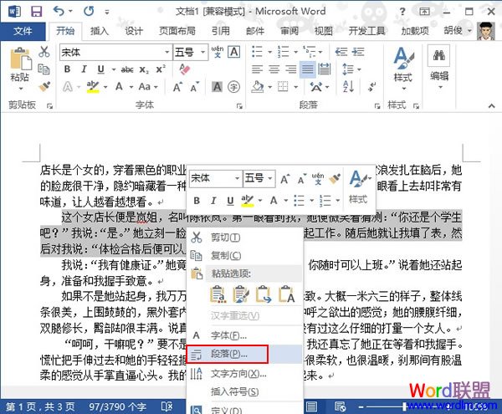Open the 文件 file menu button
The height and width of the screenshot is (414, 502).
[23, 31]
